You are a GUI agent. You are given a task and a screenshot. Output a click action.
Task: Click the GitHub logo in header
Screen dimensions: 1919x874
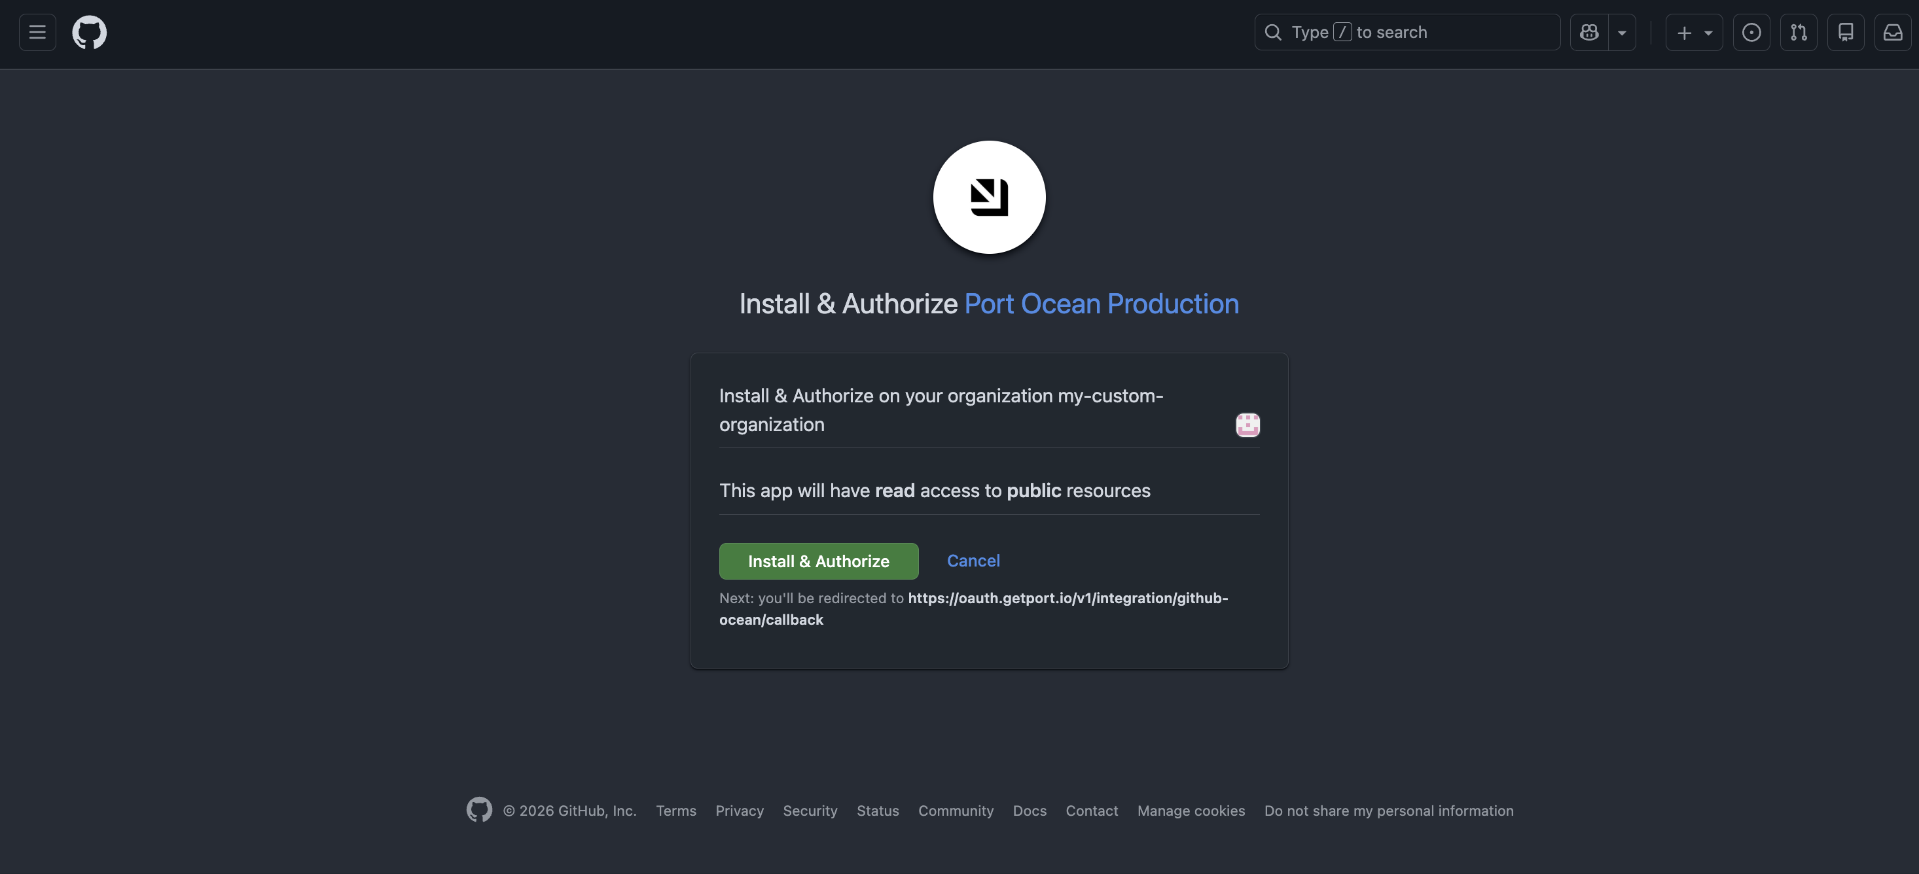click(x=90, y=33)
